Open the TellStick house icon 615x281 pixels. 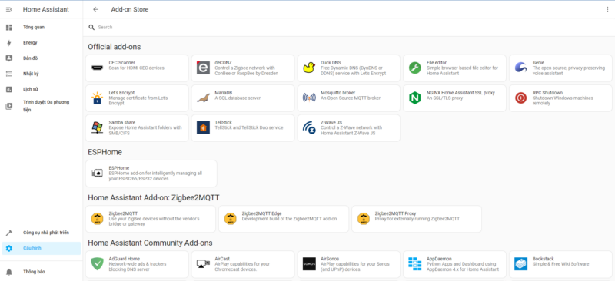pos(203,127)
